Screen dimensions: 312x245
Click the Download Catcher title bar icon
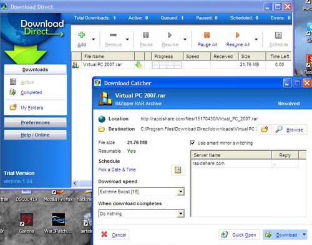[97, 83]
